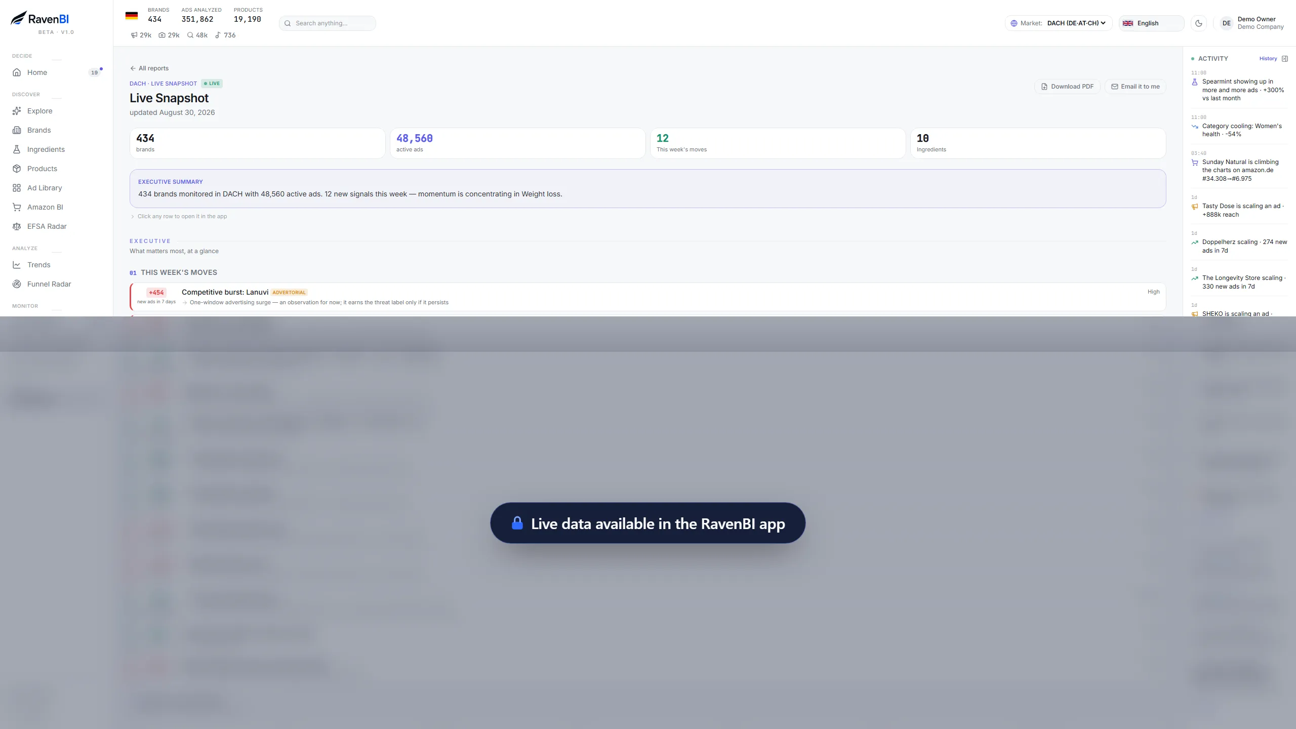Click the music note 736 stat
Image resolution: width=1296 pixels, height=729 pixels.
pyautogui.click(x=225, y=35)
